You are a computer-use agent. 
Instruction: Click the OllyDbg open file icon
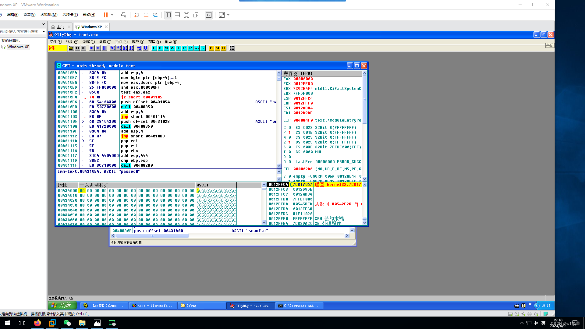(71, 48)
